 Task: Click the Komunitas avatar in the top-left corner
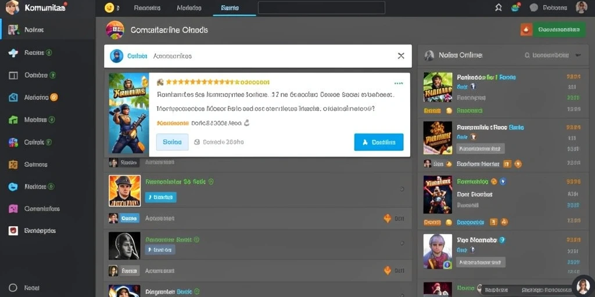(x=12, y=7)
